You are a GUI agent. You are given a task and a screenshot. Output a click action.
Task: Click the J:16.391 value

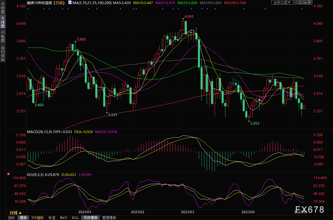[85, 175]
